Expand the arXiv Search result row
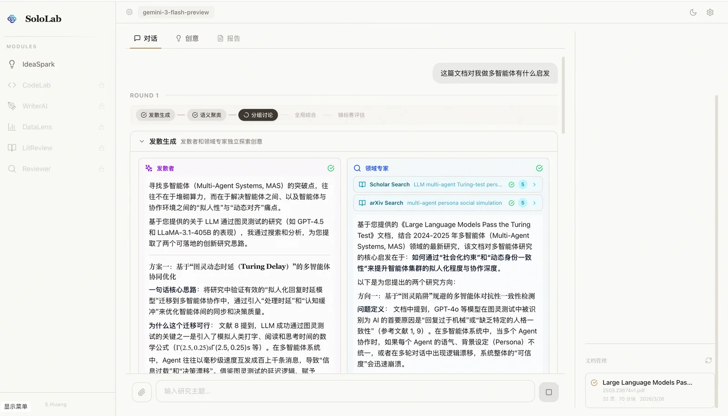 [448, 203]
